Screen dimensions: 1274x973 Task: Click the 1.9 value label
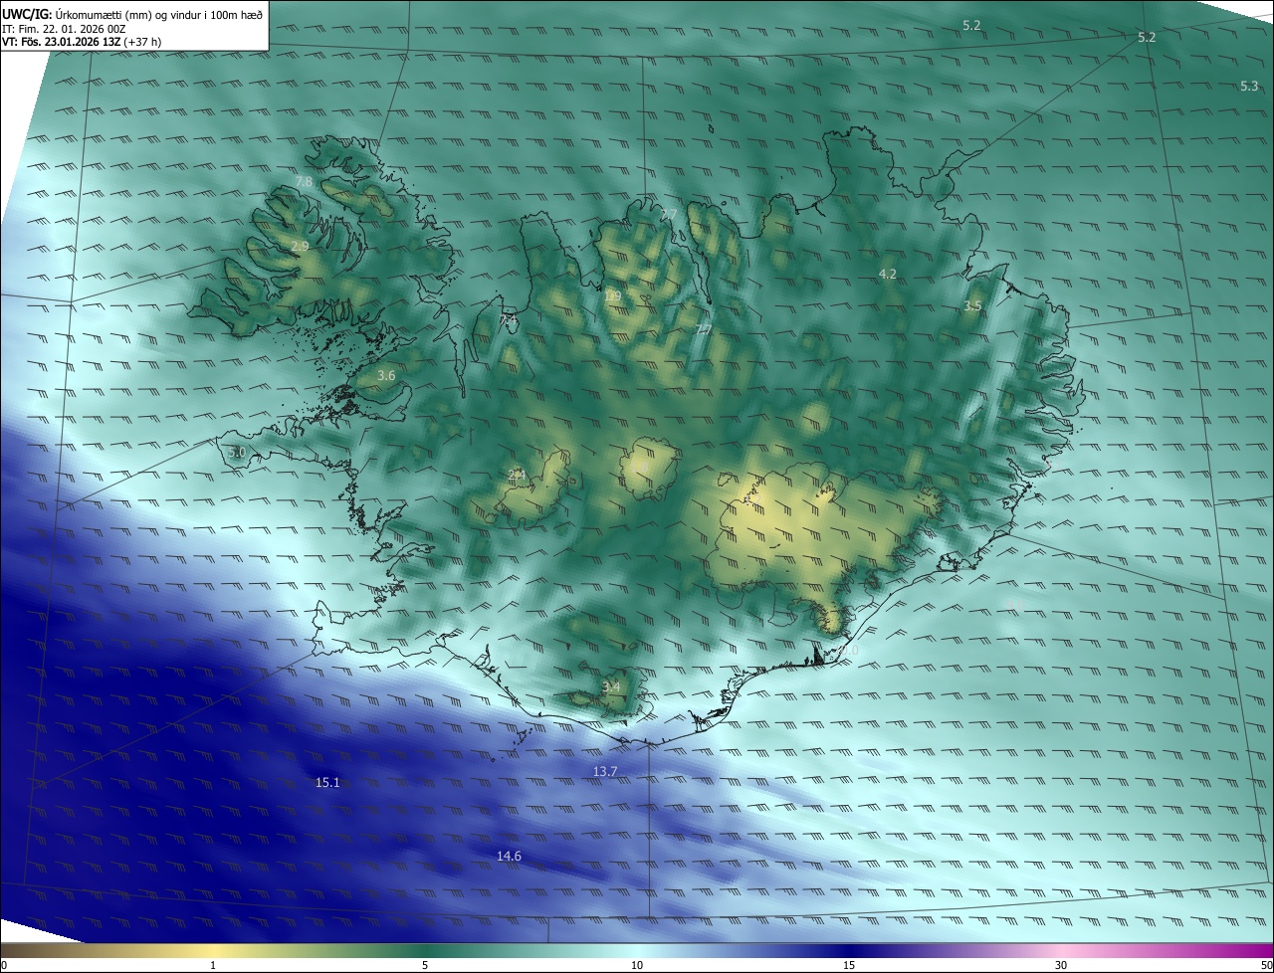click(612, 295)
